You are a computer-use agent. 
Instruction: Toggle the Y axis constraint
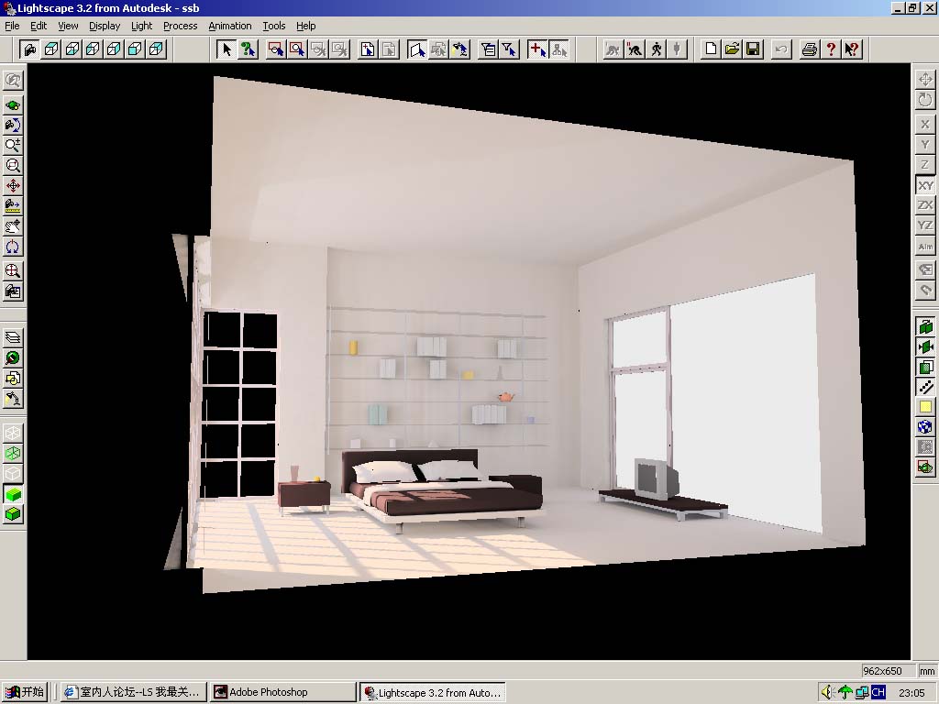pyautogui.click(x=925, y=145)
